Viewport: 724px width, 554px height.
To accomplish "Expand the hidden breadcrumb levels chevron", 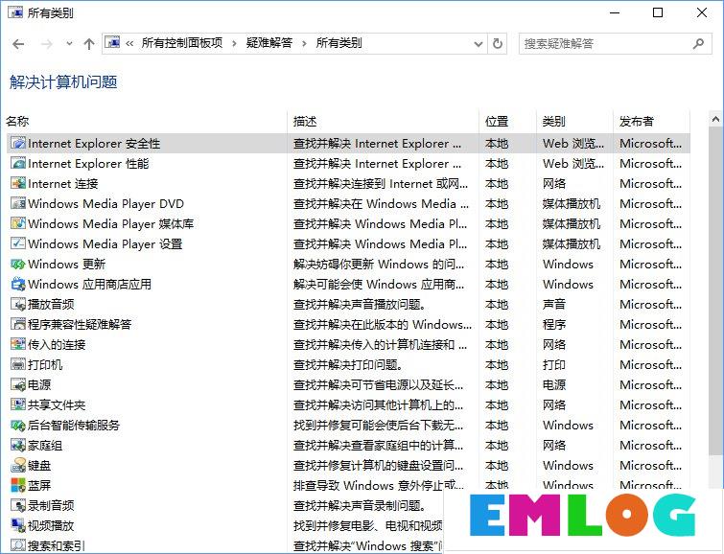I will (129, 44).
